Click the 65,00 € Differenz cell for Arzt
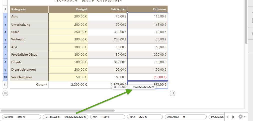 tap(148, 47)
